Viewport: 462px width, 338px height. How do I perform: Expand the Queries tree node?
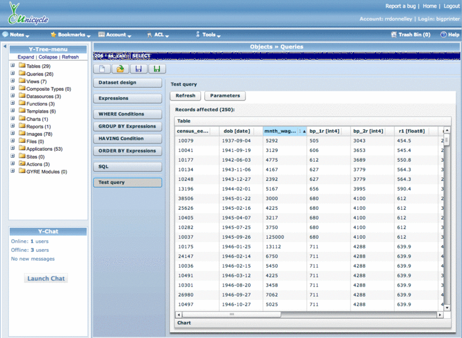(x=13, y=73)
